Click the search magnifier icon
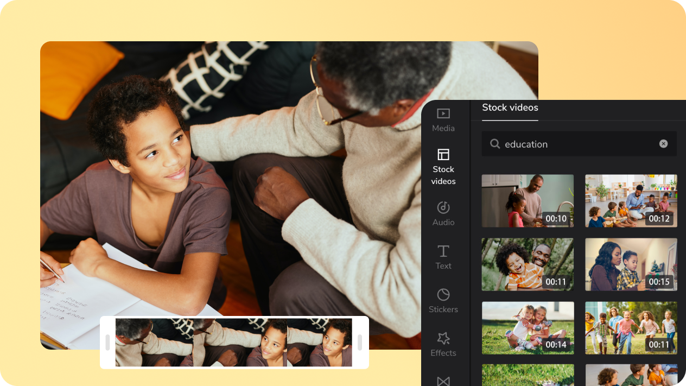This screenshot has width=686, height=386. point(495,144)
